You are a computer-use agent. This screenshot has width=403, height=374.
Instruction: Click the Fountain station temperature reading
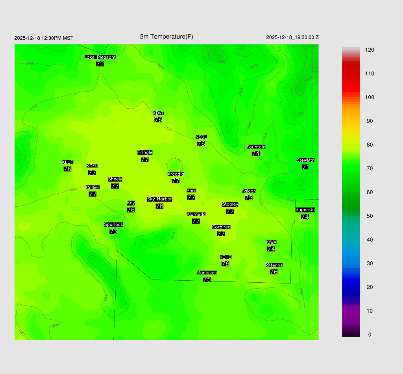pos(256,154)
